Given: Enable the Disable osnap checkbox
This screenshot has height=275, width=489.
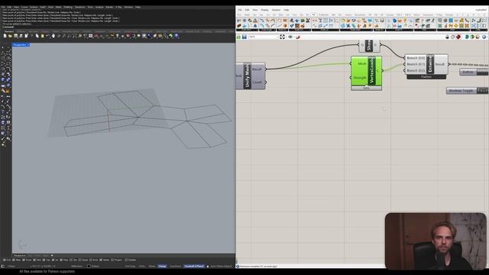Looking at the screenshot, I should point(126,260).
